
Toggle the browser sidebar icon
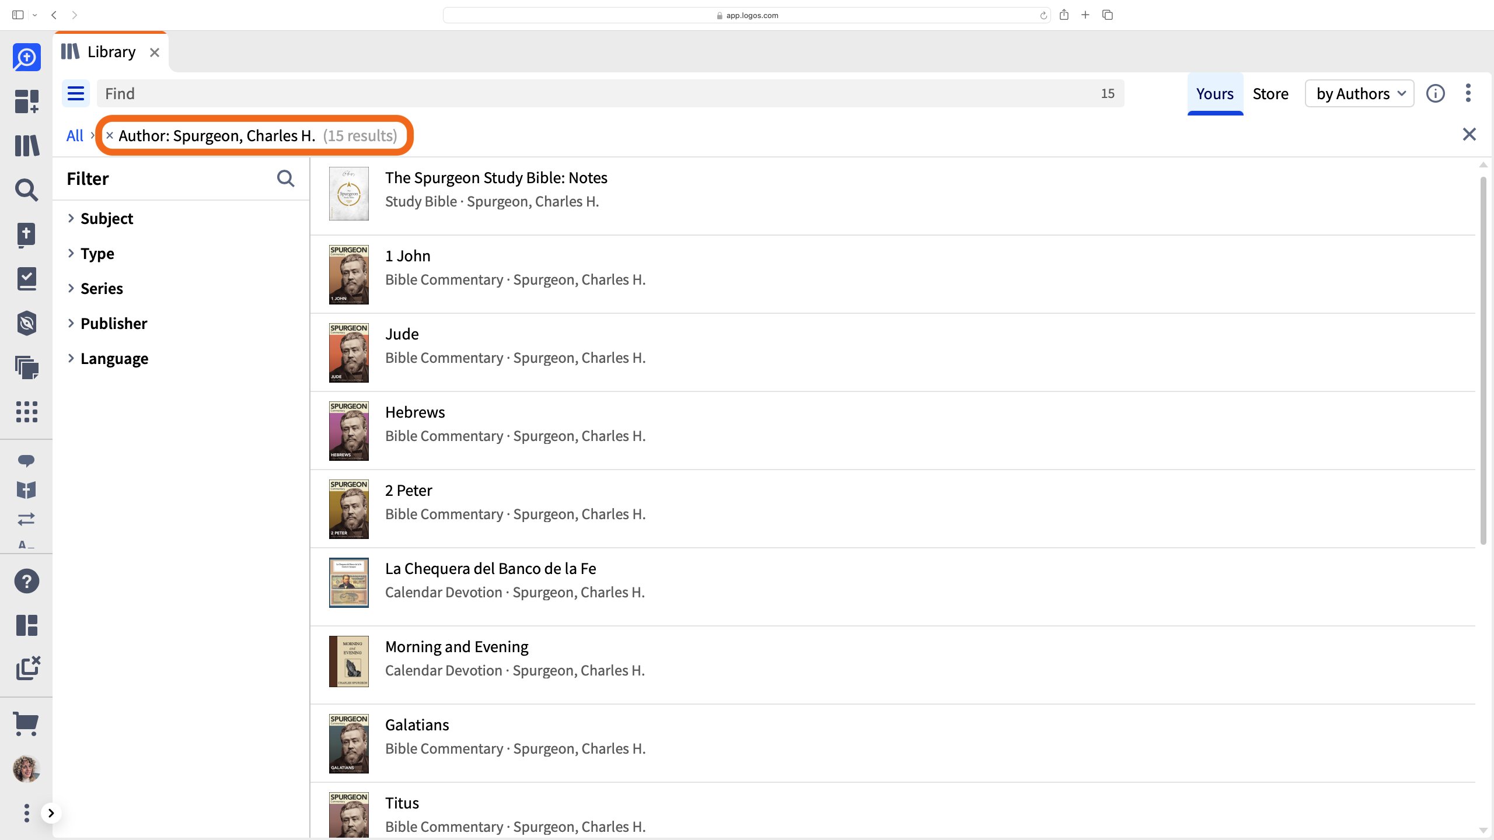click(x=18, y=15)
